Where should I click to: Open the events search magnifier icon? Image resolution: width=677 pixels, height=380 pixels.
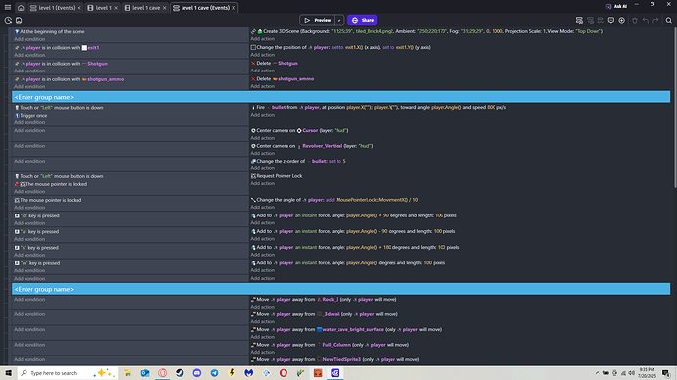coord(668,20)
